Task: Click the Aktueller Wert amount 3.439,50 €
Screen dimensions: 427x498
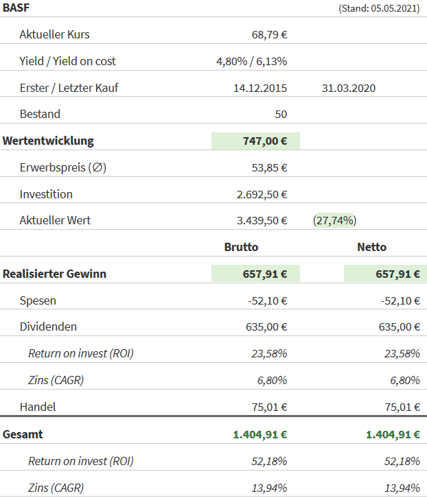Action: (x=262, y=220)
